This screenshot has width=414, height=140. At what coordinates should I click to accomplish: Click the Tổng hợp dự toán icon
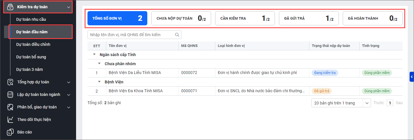10,82
